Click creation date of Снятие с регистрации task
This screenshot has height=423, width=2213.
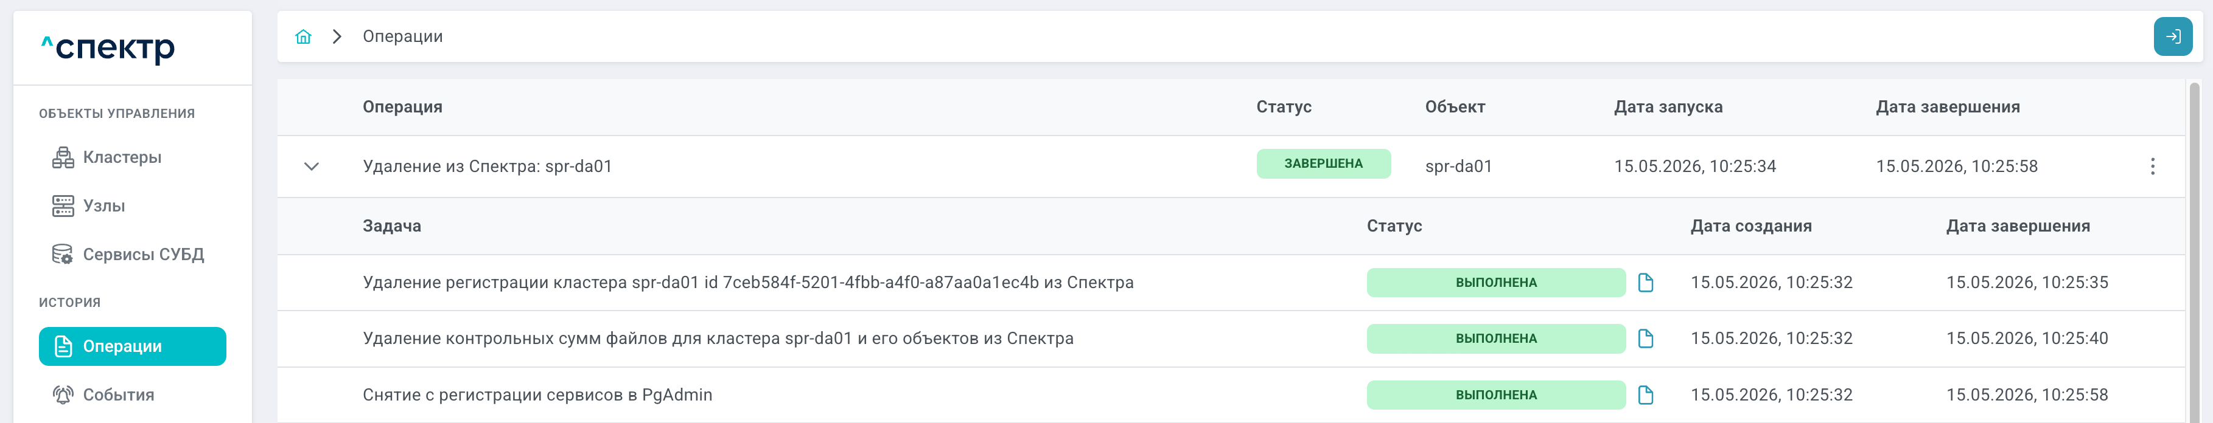(1771, 396)
